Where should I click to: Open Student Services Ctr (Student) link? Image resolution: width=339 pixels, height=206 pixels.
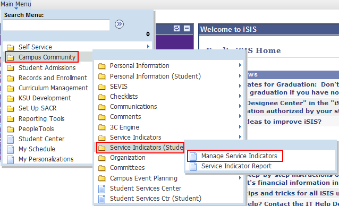[x=156, y=198]
